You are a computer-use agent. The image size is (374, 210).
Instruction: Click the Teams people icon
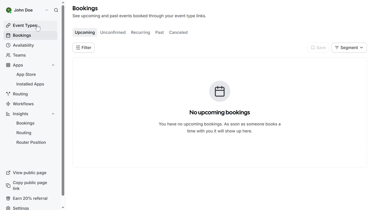click(8, 55)
